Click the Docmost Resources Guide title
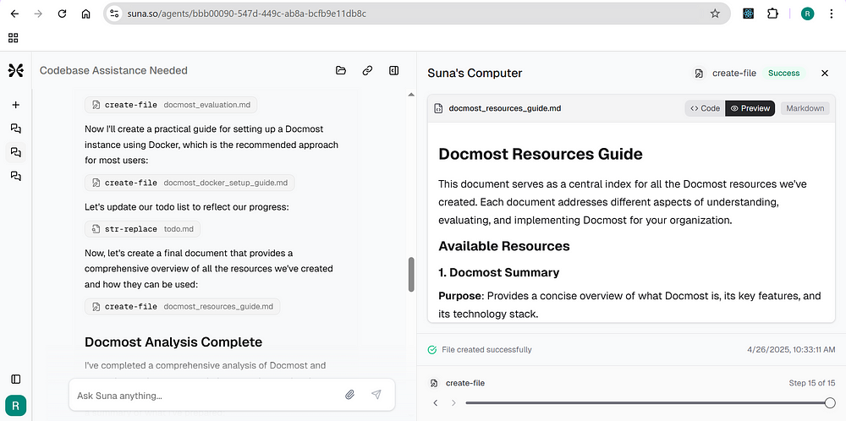Screen dimensions: 846x421 pyautogui.click(x=541, y=154)
